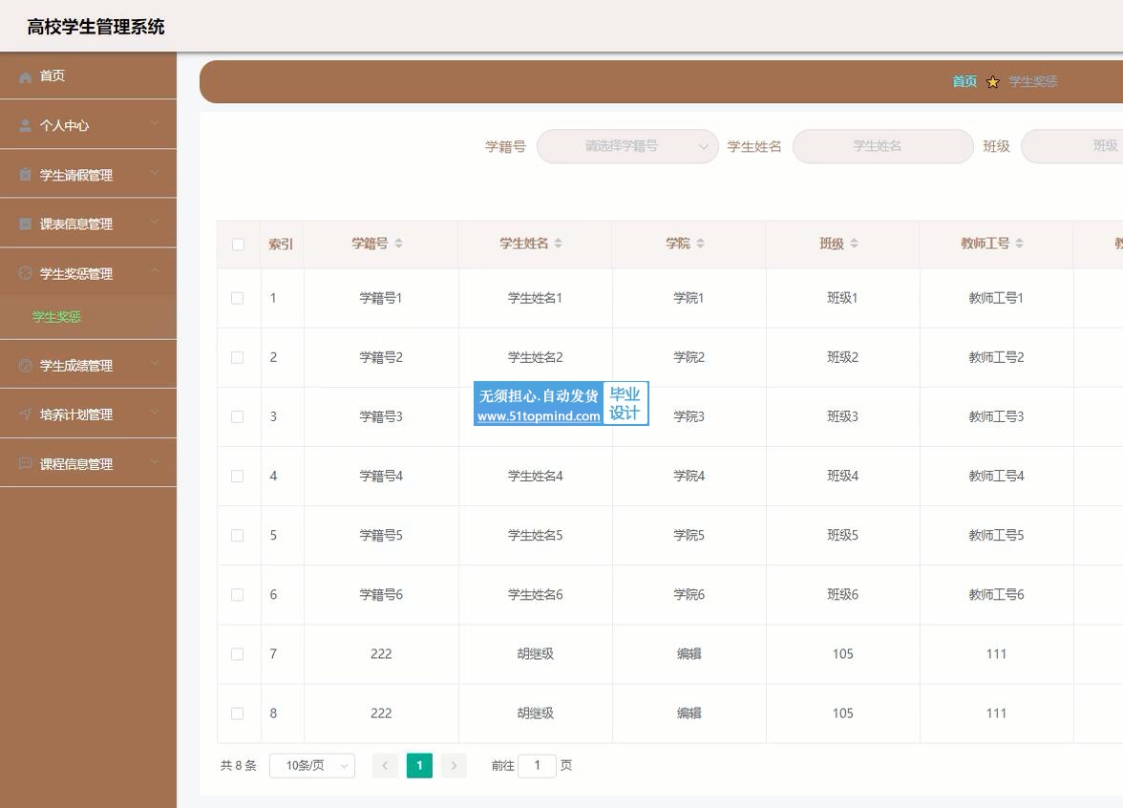Viewport: 1123px width, 808px height.
Task: Go to the next page arrow
Action: point(455,766)
